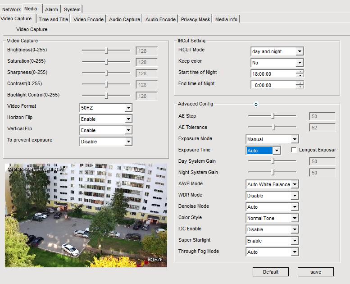Go to the Alarm tab
Image resolution: width=350 pixels, height=284 pixels.
tap(51, 9)
